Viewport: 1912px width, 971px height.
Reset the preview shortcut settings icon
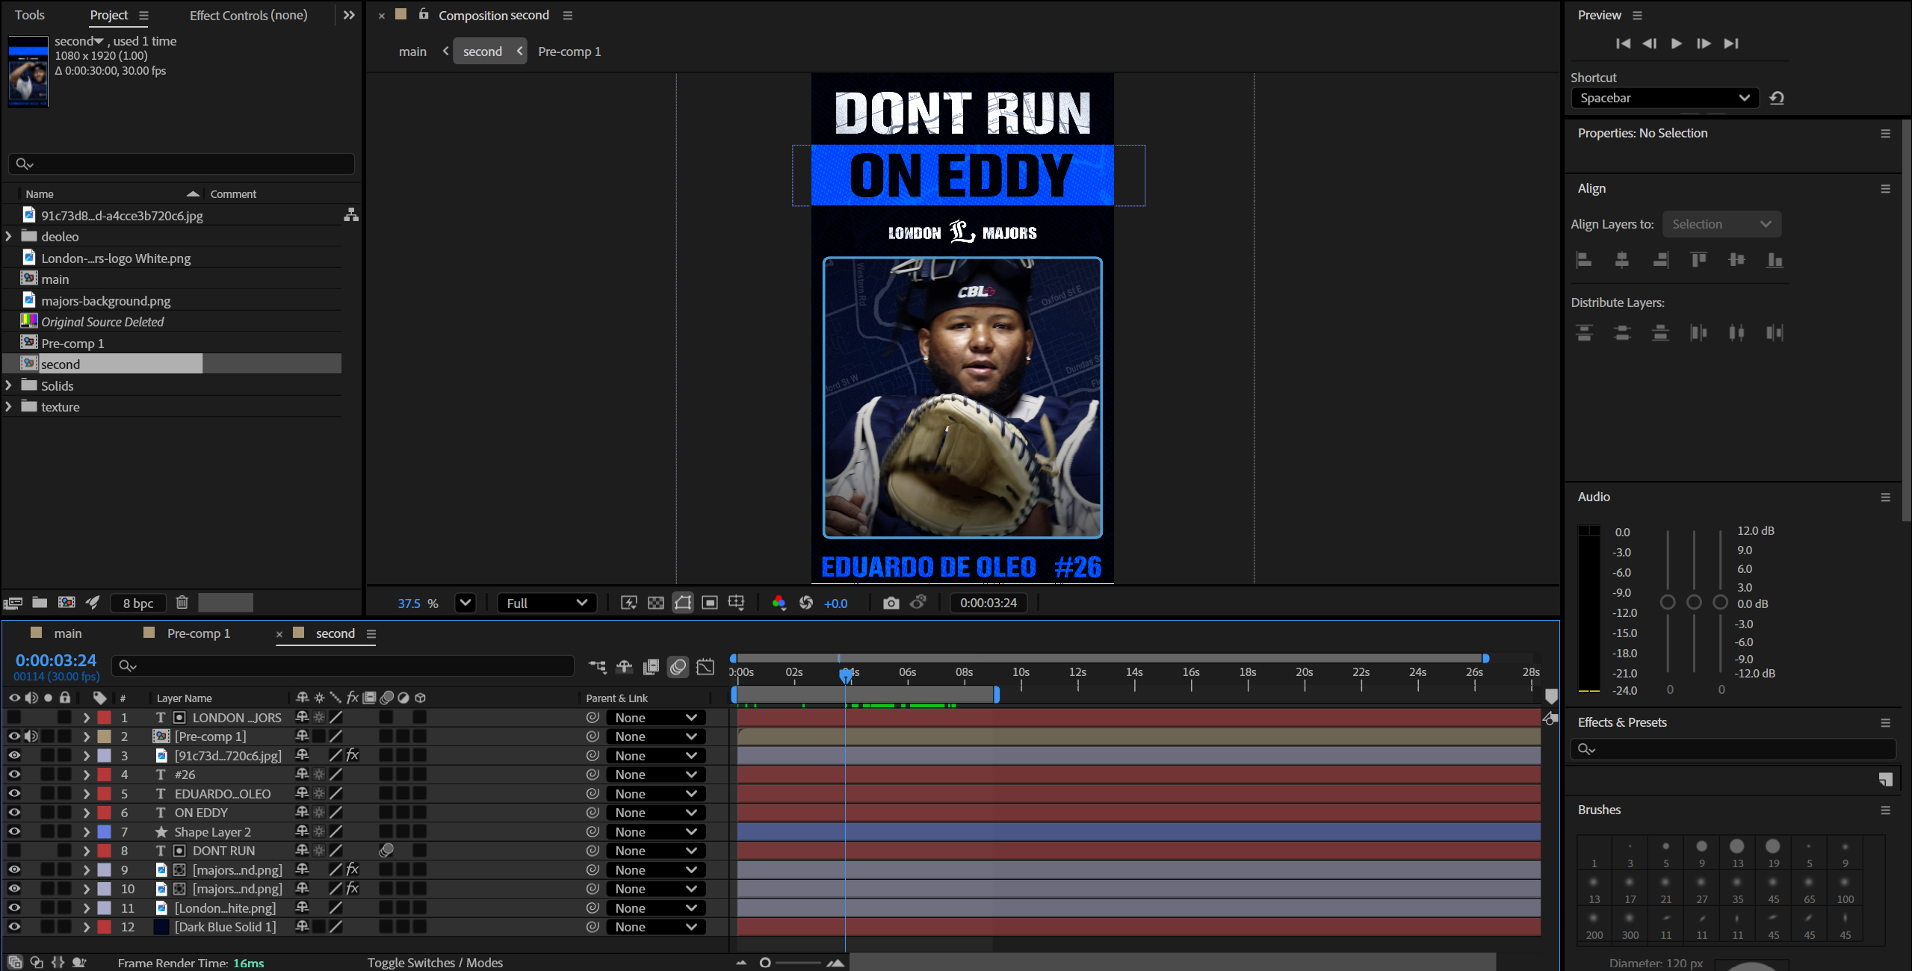[x=1777, y=98]
